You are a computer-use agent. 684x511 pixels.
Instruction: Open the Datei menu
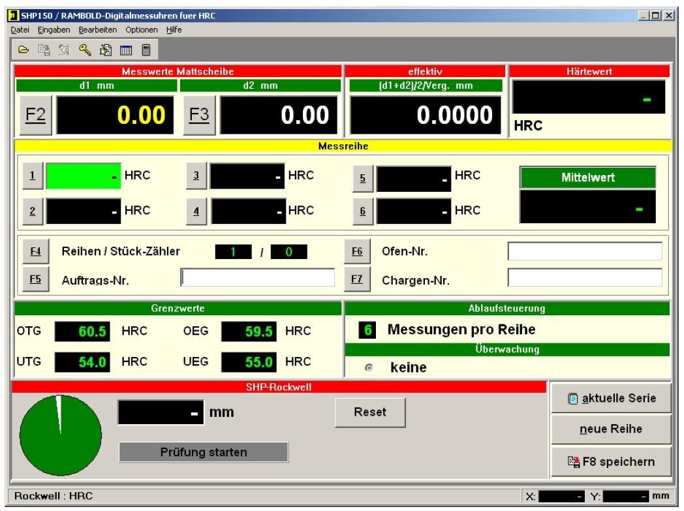coord(20,30)
